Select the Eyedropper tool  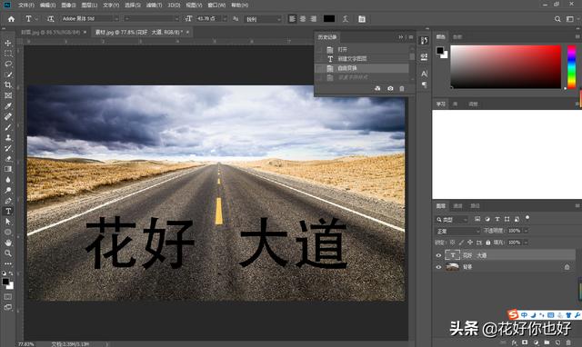point(8,106)
